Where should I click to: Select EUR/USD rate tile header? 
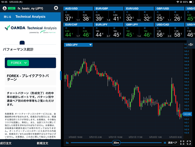point(139,9)
